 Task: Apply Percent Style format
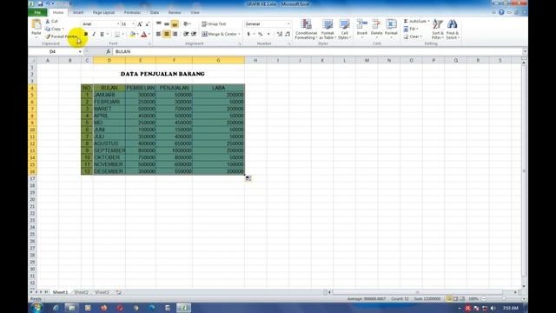[261, 34]
